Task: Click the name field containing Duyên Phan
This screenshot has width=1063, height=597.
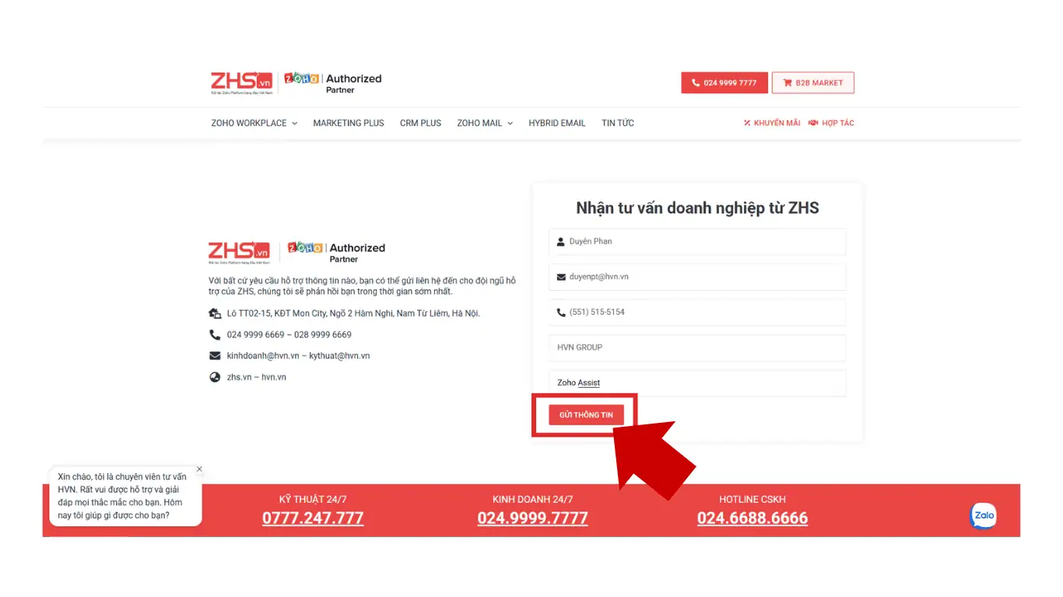Action: click(697, 241)
